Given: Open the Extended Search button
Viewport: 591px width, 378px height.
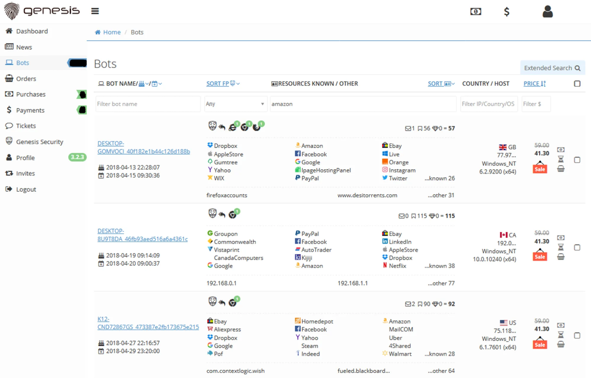Looking at the screenshot, I should pyautogui.click(x=552, y=68).
